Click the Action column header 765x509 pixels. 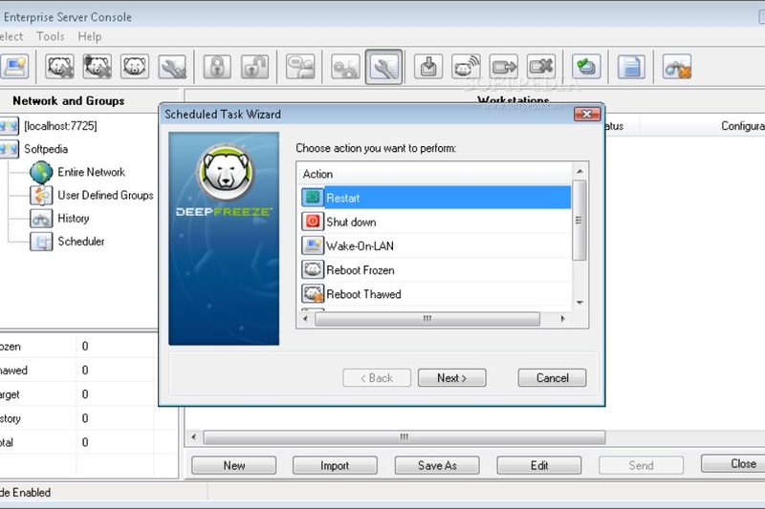[x=435, y=174]
